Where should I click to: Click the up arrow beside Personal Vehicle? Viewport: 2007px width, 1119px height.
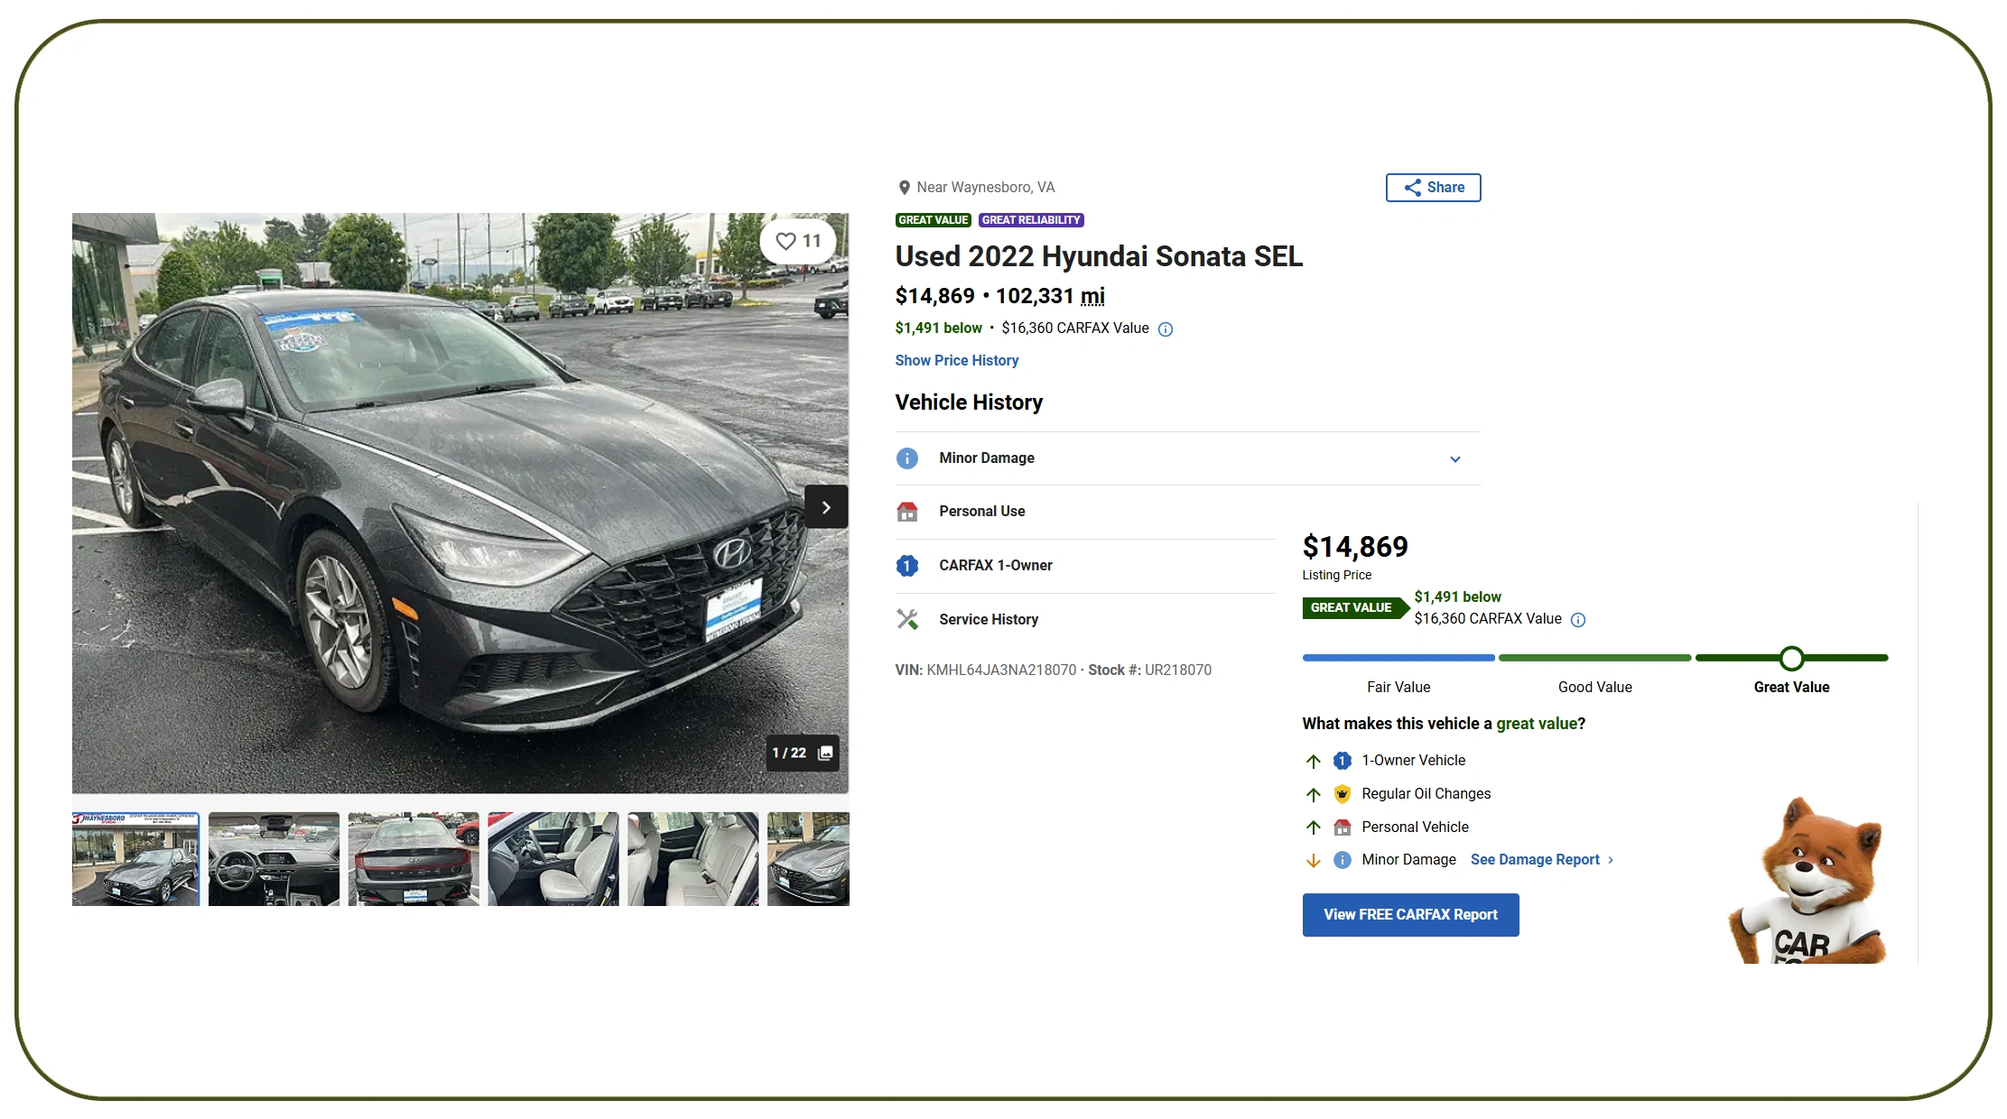[1313, 828]
